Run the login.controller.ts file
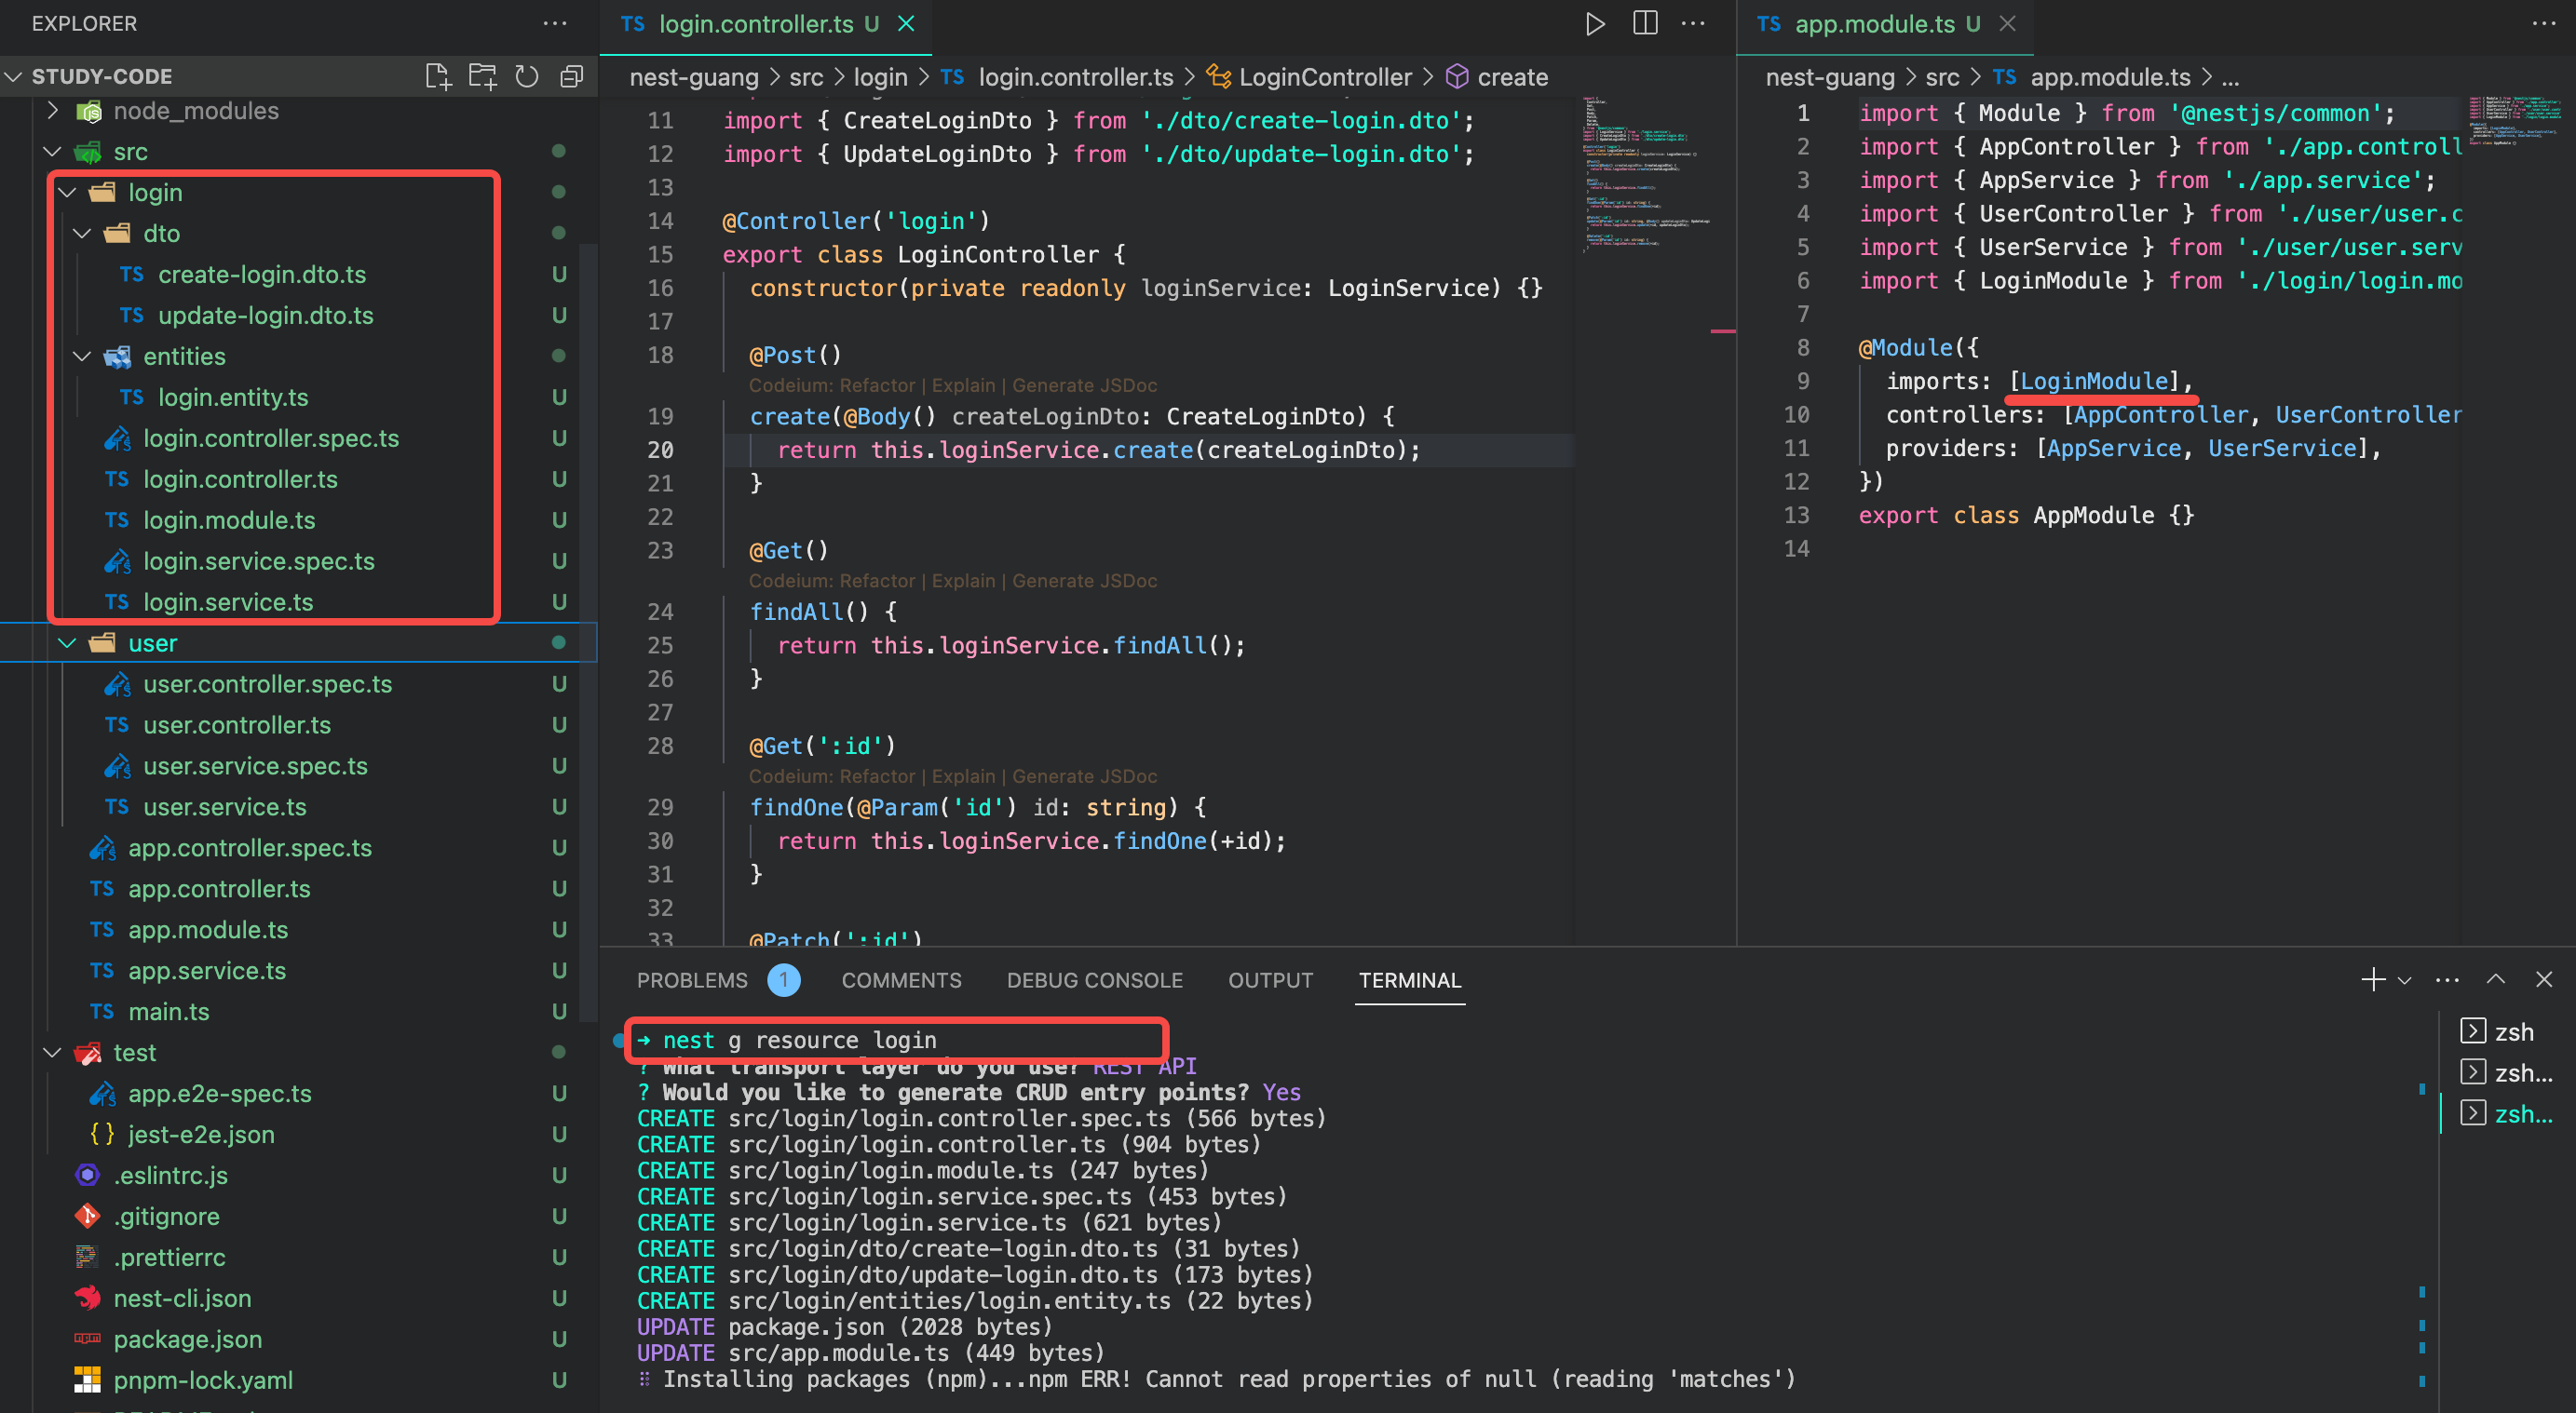Image resolution: width=2576 pixels, height=1413 pixels. [1595, 23]
